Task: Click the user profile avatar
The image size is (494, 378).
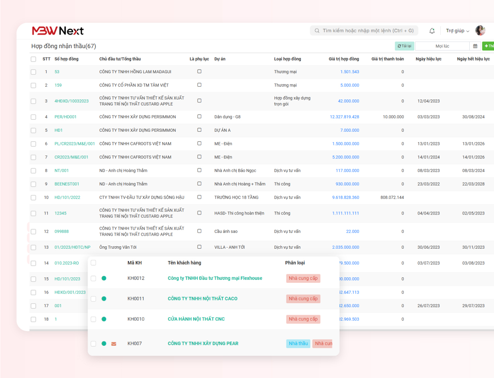Action: [x=480, y=31]
